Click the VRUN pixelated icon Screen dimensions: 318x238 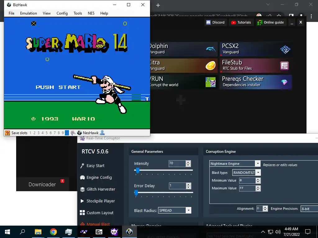[211, 82]
